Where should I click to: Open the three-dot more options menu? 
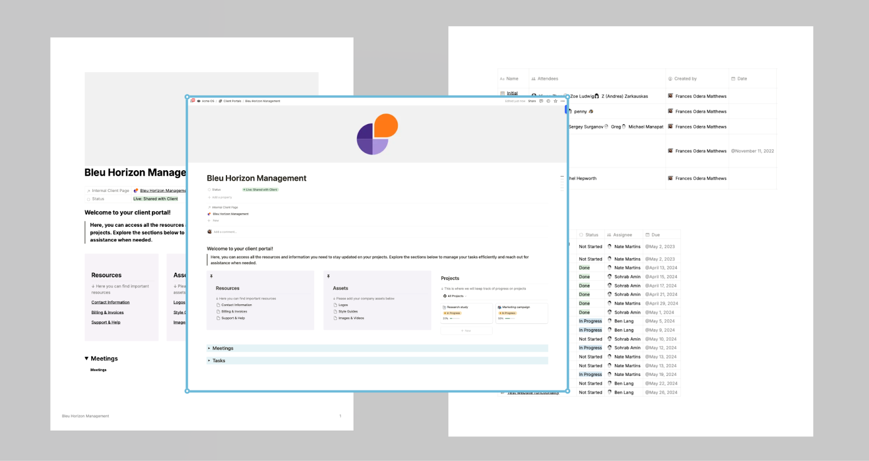click(563, 101)
